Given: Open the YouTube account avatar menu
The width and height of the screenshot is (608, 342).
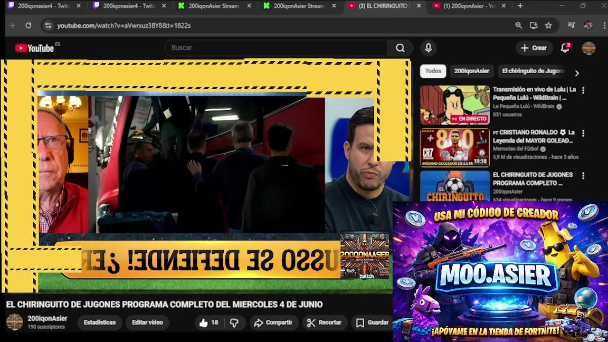Looking at the screenshot, I should click(x=589, y=48).
